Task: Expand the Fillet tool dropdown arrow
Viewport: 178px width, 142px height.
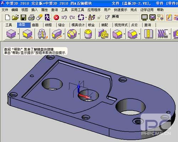Action: point(124,34)
